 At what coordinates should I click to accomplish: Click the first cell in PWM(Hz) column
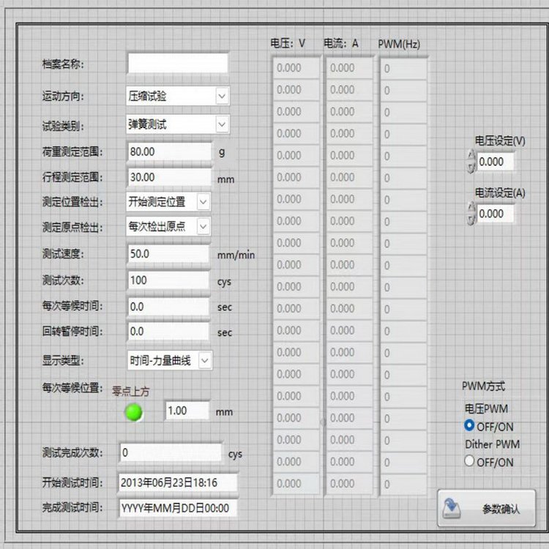click(403, 69)
